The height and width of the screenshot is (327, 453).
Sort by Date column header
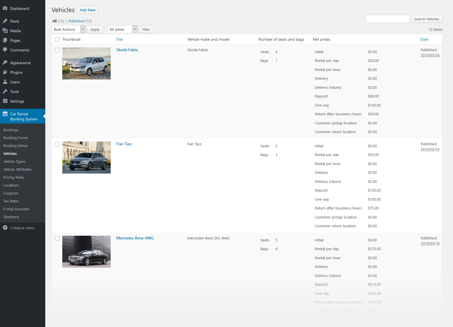click(x=424, y=39)
